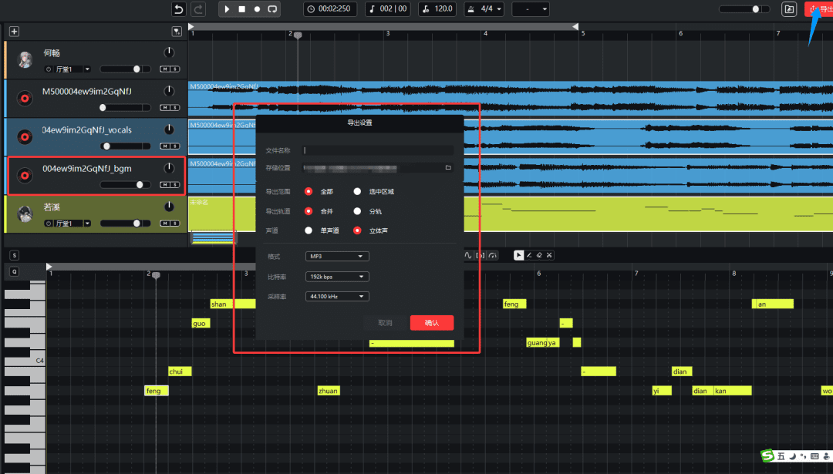Mute the 04ew9im2GqNfJ_vocals track
833x474 pixels.
pos(165,146)
